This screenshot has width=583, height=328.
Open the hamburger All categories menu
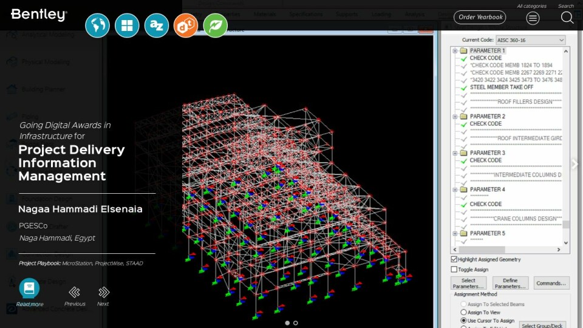[x=533, y=18]
